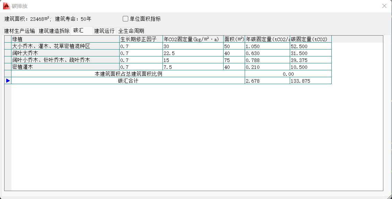
Task: Enable the 单位面积指标 checkbox
Action: [x=125, y=19]
